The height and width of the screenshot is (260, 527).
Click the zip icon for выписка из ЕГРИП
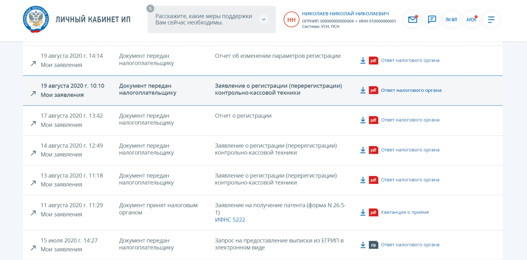pyautogui.click(x=374, y=245)
